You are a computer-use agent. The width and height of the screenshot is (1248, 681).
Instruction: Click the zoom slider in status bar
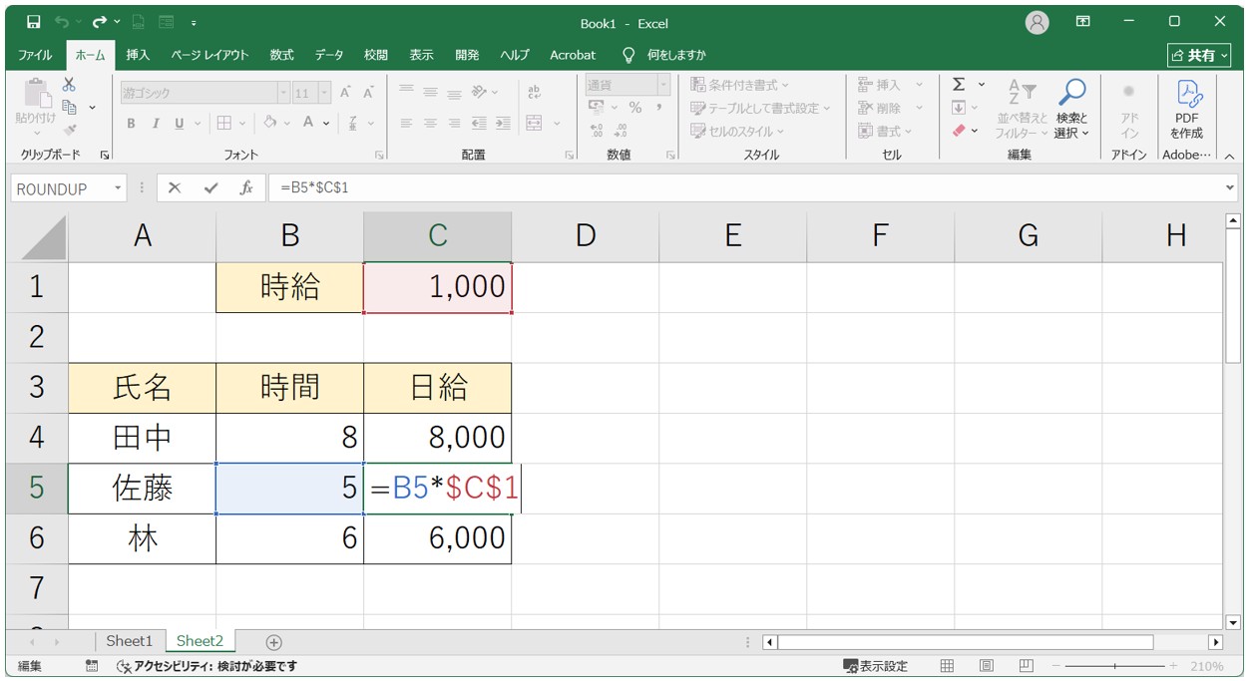coord(1115,666)
